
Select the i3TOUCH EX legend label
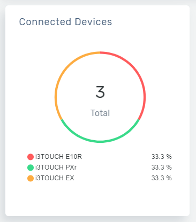[55, 178]
